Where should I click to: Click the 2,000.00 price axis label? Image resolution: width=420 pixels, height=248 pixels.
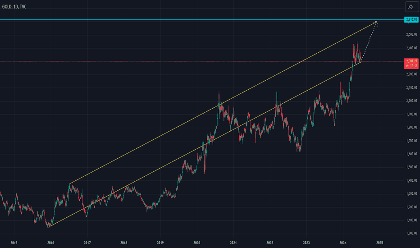[x=412, y=101]
